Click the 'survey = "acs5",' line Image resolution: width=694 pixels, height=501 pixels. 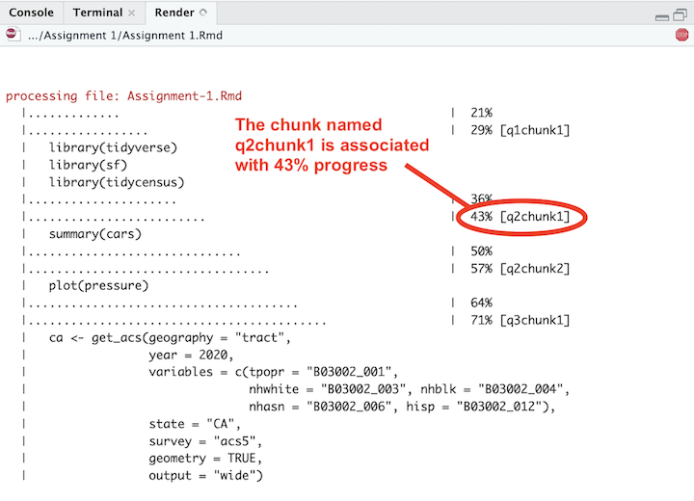(205, 441)
